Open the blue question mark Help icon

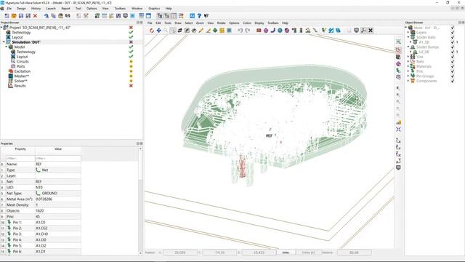point(199,16)
